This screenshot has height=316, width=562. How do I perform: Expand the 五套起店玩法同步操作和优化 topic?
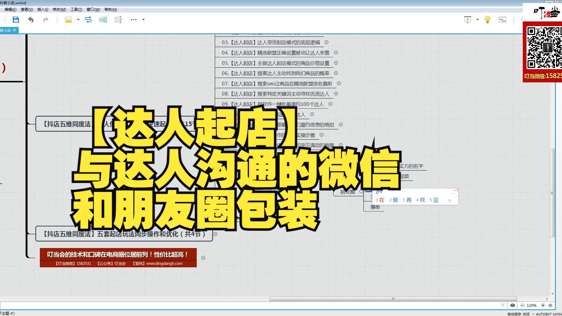click(x=215, y=234)
